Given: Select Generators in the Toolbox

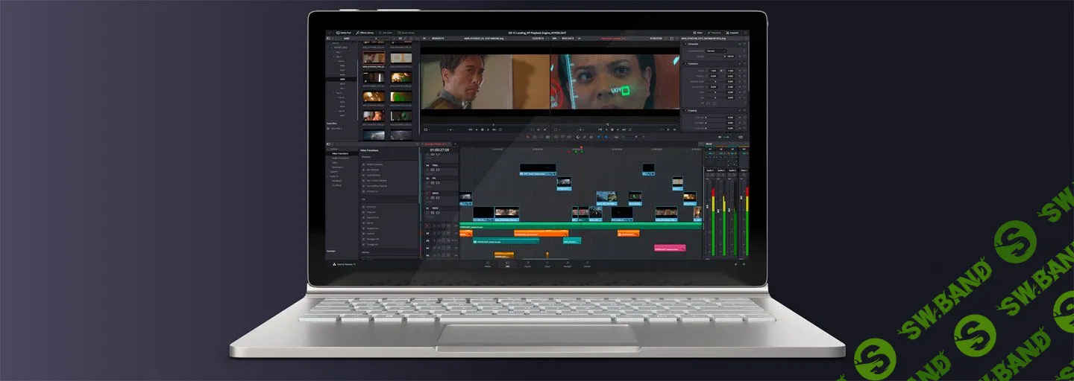Looking at the screenshot, I should (338, 167).
